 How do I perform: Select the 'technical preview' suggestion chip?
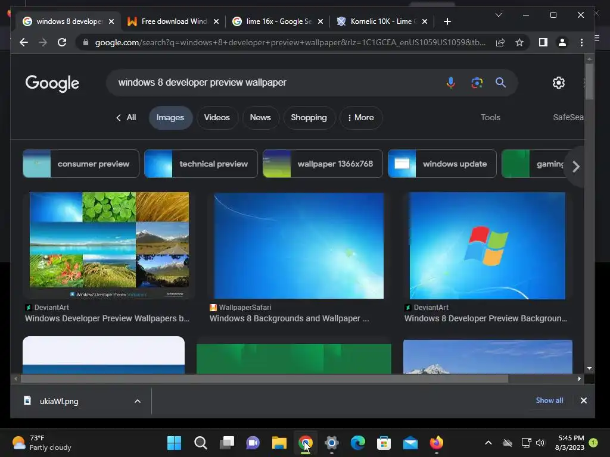[x=201, y=164]
